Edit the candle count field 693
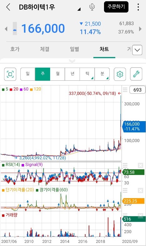 pos(137,90)
